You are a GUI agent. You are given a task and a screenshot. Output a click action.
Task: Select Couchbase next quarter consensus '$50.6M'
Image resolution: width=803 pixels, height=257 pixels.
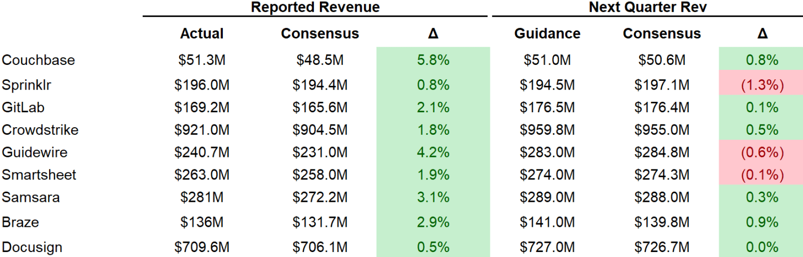pos(662,60)
